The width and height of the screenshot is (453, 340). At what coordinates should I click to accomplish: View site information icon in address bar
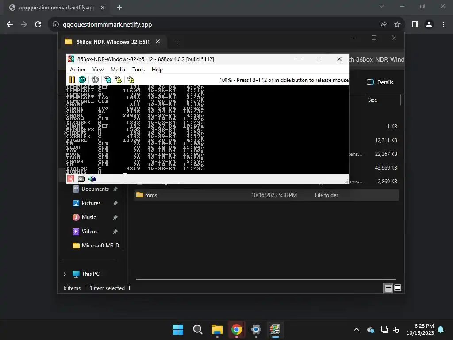pyautogui.click(x=56, y=25)
